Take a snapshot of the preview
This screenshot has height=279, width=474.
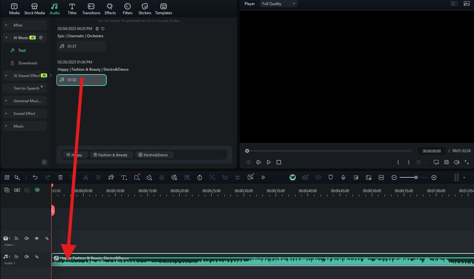tap(446, 162)
